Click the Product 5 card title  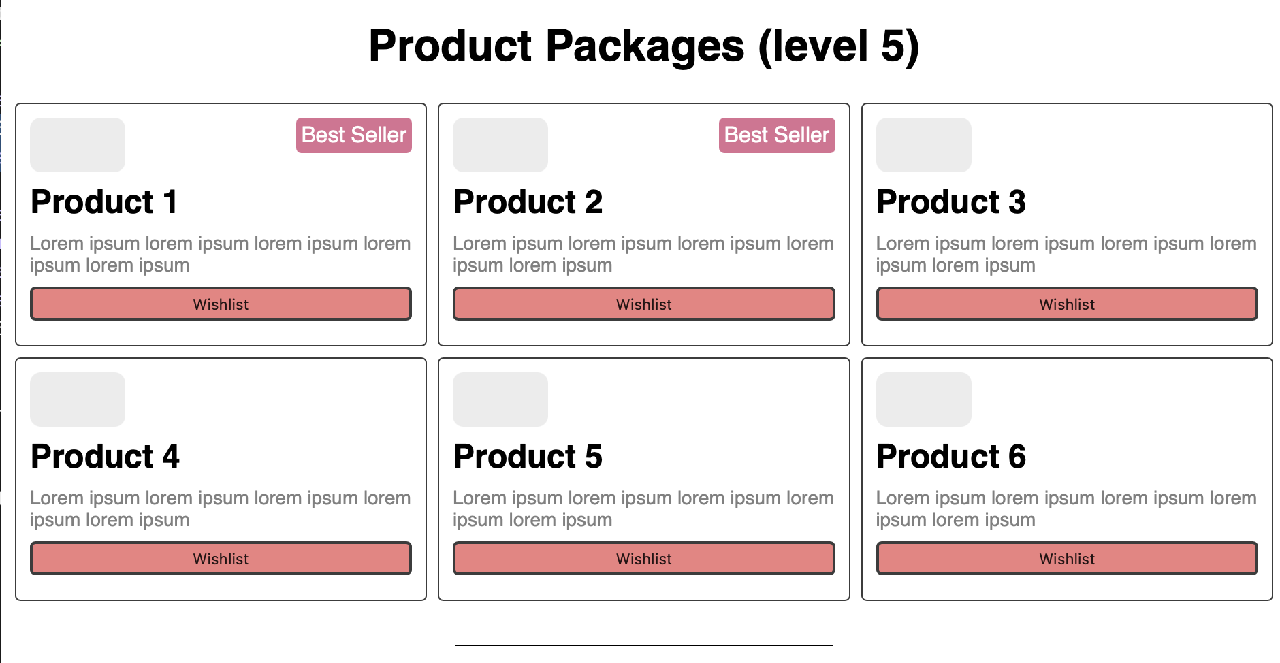(x=528, y=457)
